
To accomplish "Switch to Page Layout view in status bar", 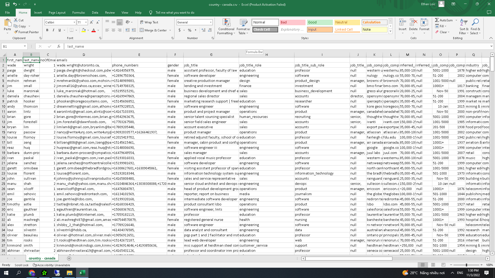I will click(433, 265).
